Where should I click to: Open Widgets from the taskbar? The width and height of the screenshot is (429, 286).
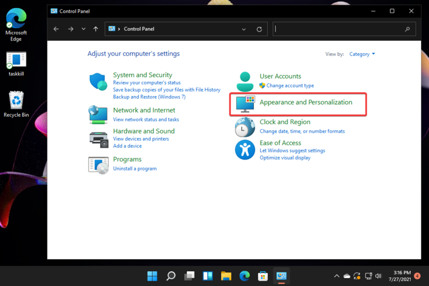(x=208, y=276)
